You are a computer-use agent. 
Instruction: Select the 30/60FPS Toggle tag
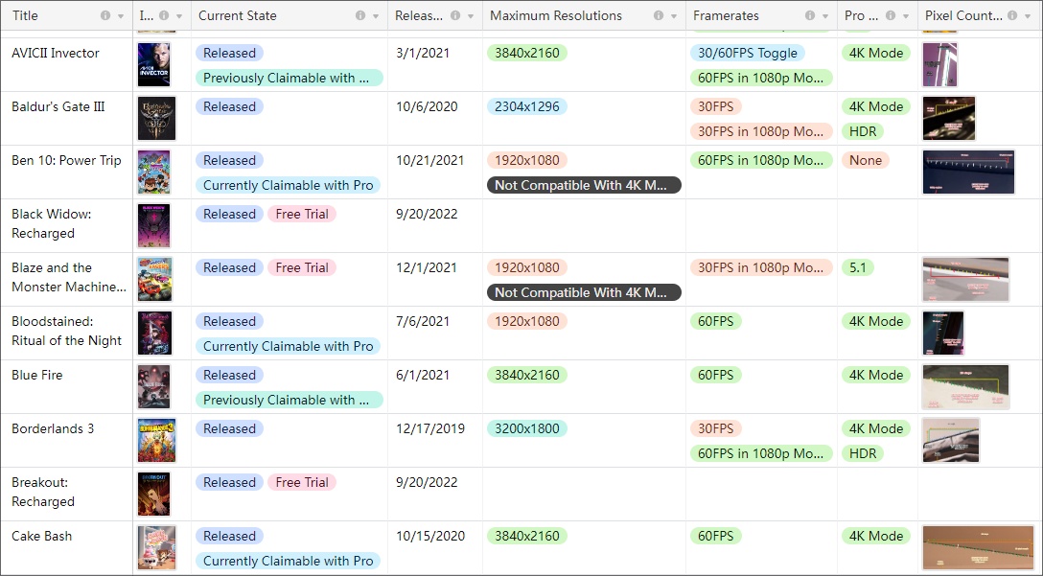(x=748, y=54)
